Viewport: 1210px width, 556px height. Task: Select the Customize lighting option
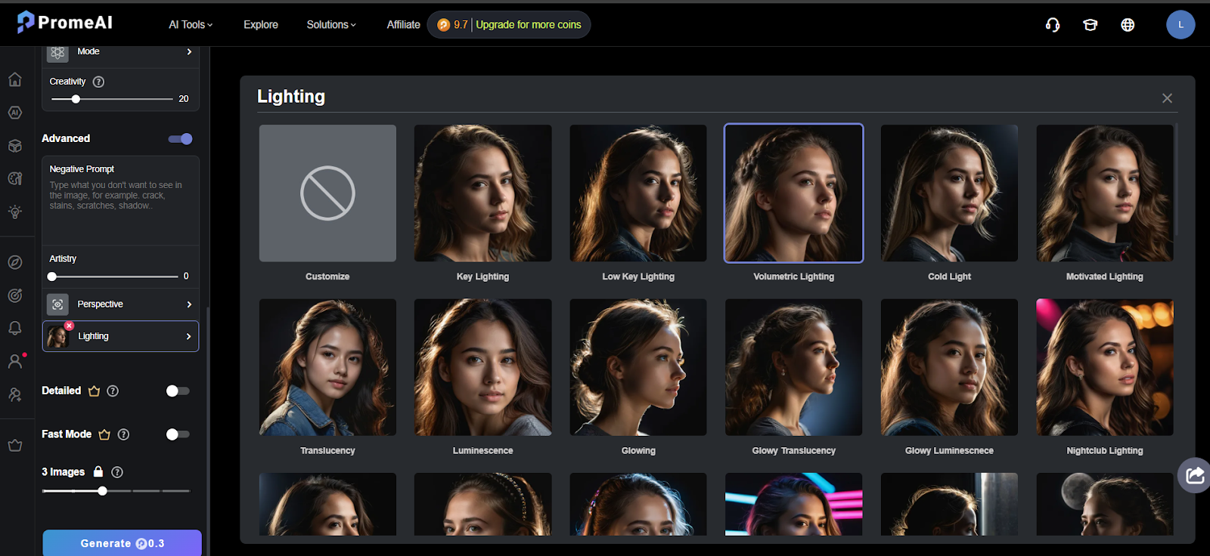327,193
